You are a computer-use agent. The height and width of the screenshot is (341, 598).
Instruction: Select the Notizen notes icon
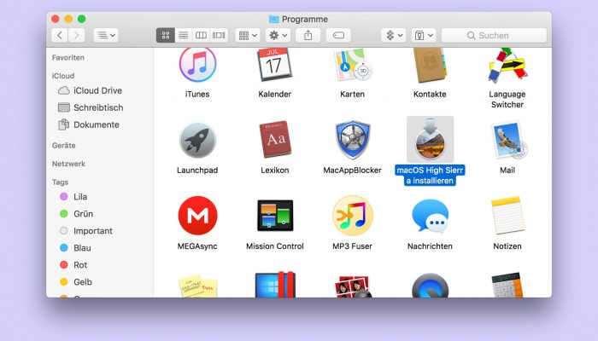pyautogui.click(x=507, y=216)
